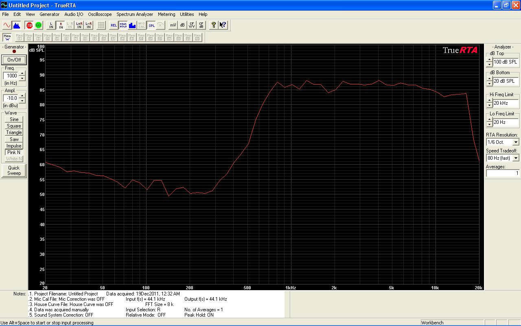Screen dimensions: 521x326
Task: Start a Quick Sweep
Action: point(14,170)
